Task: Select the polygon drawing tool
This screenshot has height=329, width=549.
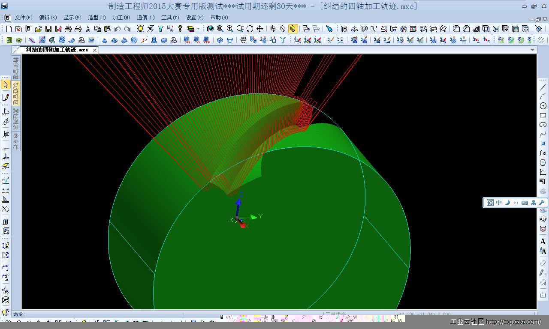Action: 543,162
